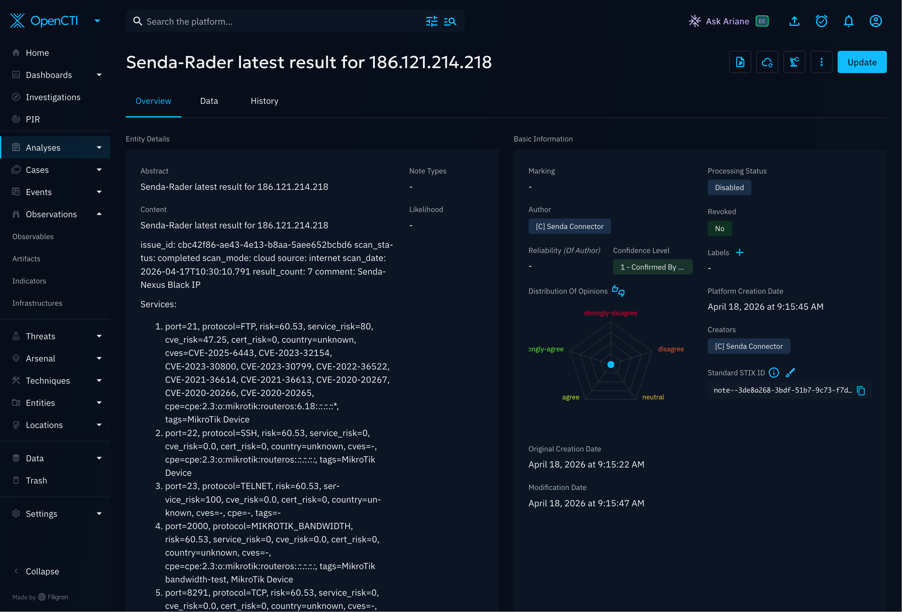This screenshot has height=612, width=902.
Task: Open the triggers alarm clock icon
Action: point(821,21)
